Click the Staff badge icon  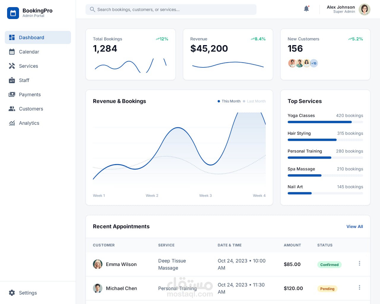12,80
